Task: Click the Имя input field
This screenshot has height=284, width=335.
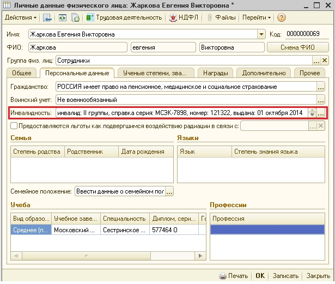Action: 143,34
